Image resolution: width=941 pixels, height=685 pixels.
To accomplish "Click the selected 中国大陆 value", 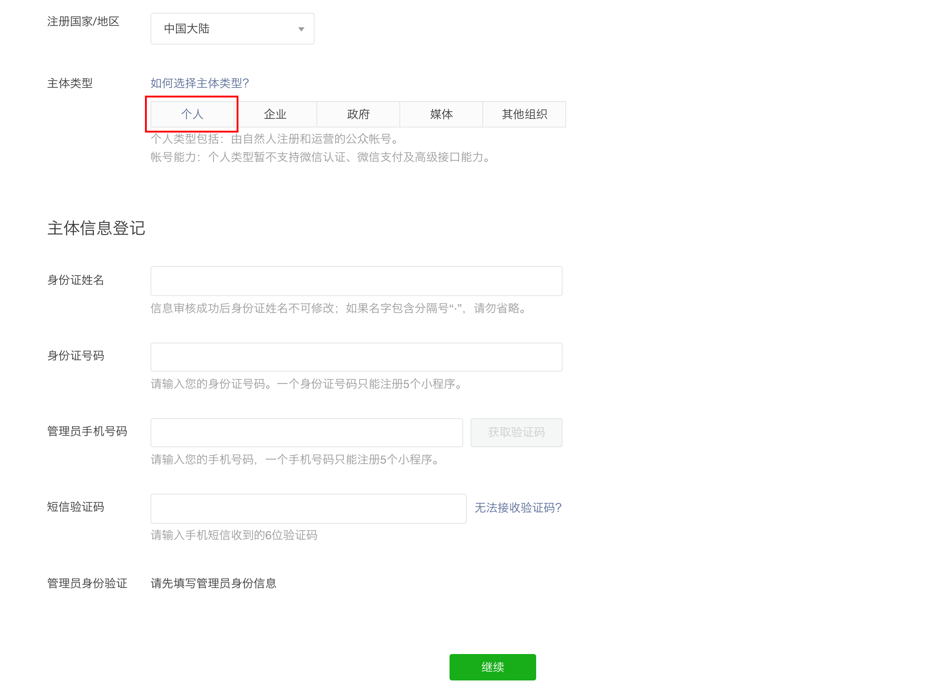I will click(187, 28).
